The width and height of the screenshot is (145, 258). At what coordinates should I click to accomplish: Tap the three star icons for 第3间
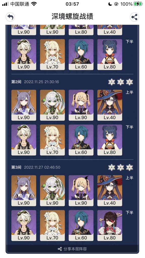click(121, 167)
